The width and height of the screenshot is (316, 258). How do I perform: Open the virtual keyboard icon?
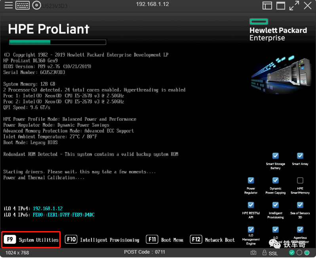click(22, 5)
